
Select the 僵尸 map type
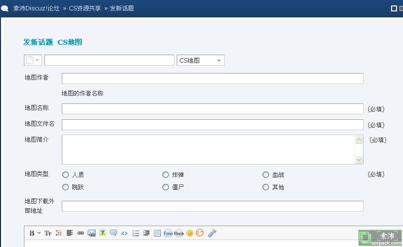click(165, 187)
